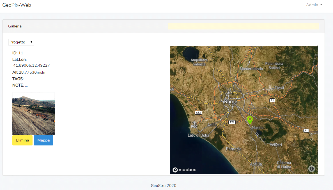
Task: Click the A90 highway shield on the map
Action: pos(231,122)
